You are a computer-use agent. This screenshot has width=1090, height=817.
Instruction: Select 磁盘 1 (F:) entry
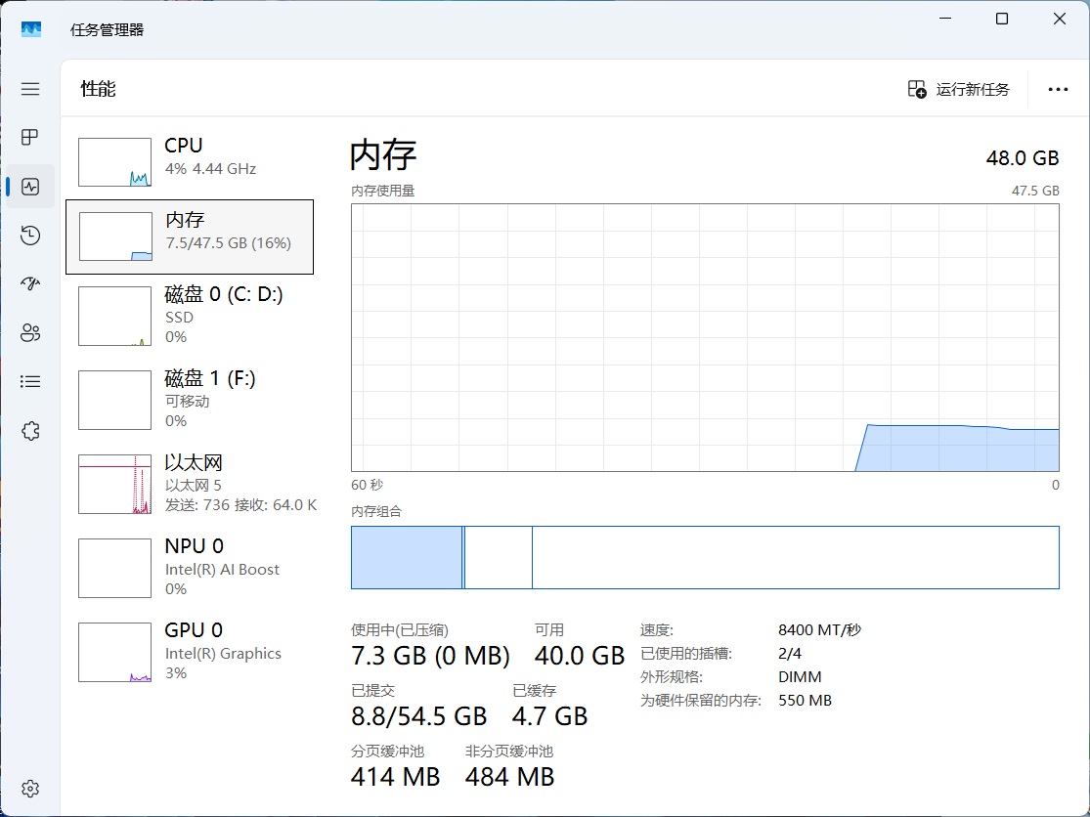coord(190,400)
